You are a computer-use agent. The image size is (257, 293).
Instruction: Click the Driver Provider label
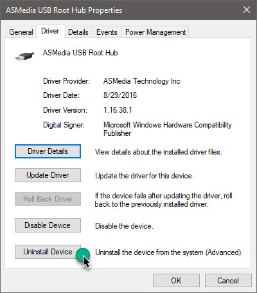[67, 81]
